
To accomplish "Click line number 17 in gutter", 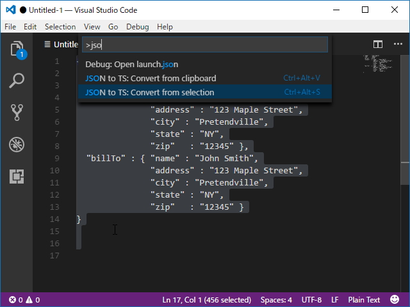I will point(54,256).
